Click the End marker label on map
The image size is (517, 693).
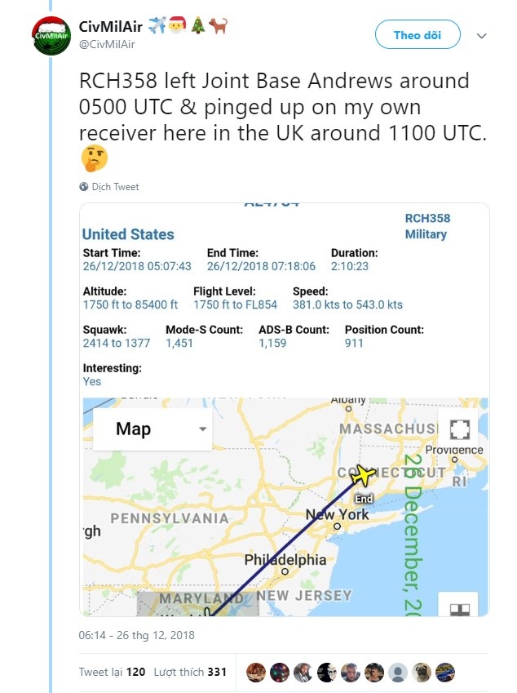coord(364,499)
